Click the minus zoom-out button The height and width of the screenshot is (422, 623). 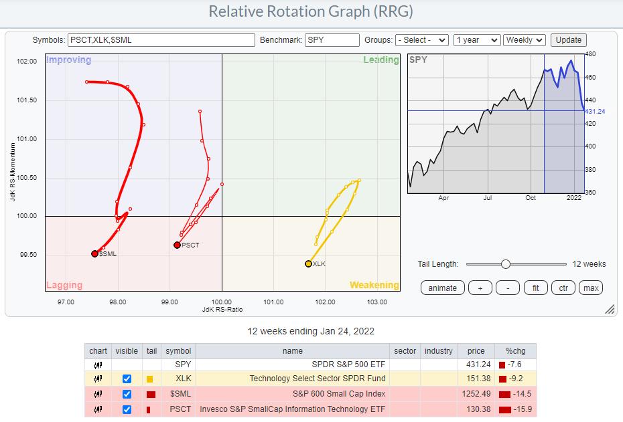point(508,288)
